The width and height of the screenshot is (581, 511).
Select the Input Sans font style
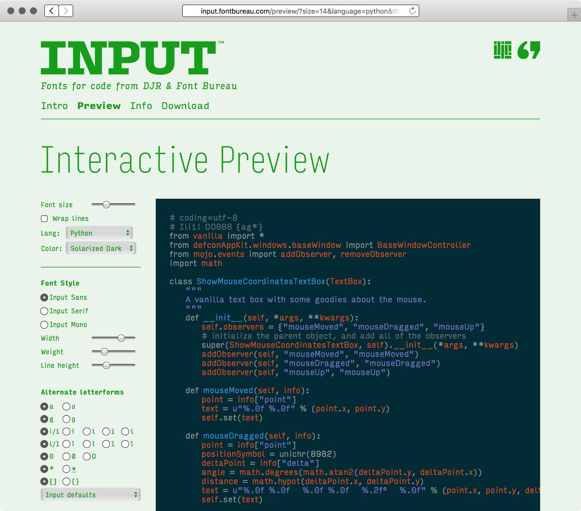(44, 297)
